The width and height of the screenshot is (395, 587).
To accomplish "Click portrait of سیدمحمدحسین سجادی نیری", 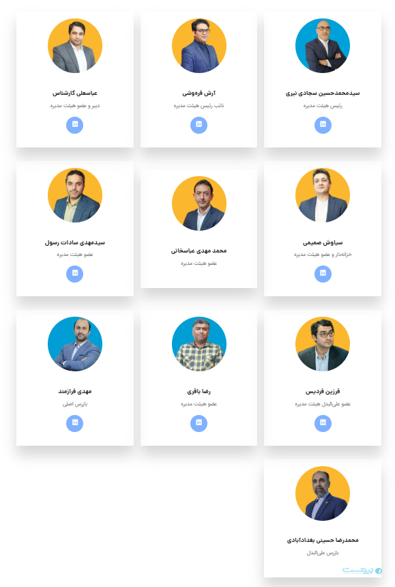I will pyautogui.click(x=323, y=46).
